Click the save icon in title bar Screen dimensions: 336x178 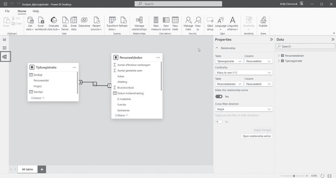click(6, 4)
